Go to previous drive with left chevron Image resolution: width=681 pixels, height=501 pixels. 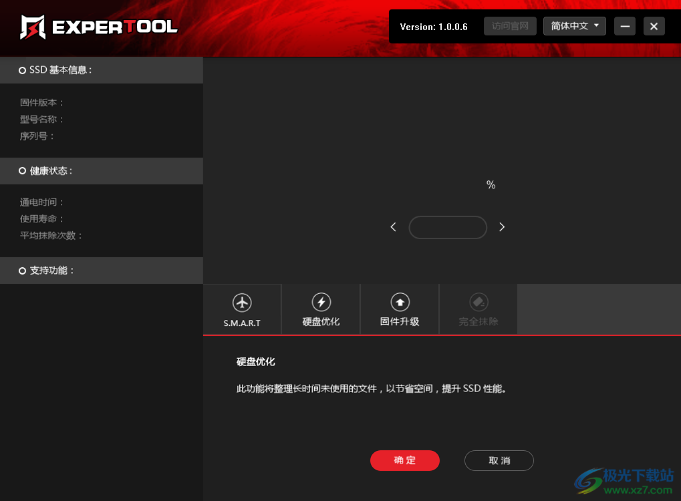pos(393,227)
